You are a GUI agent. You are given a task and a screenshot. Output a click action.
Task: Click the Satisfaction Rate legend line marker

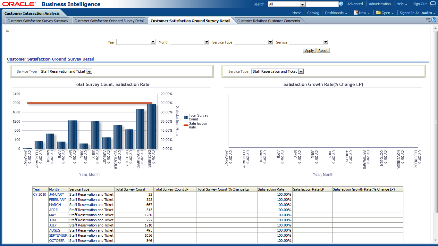click(x=186, y=125)
